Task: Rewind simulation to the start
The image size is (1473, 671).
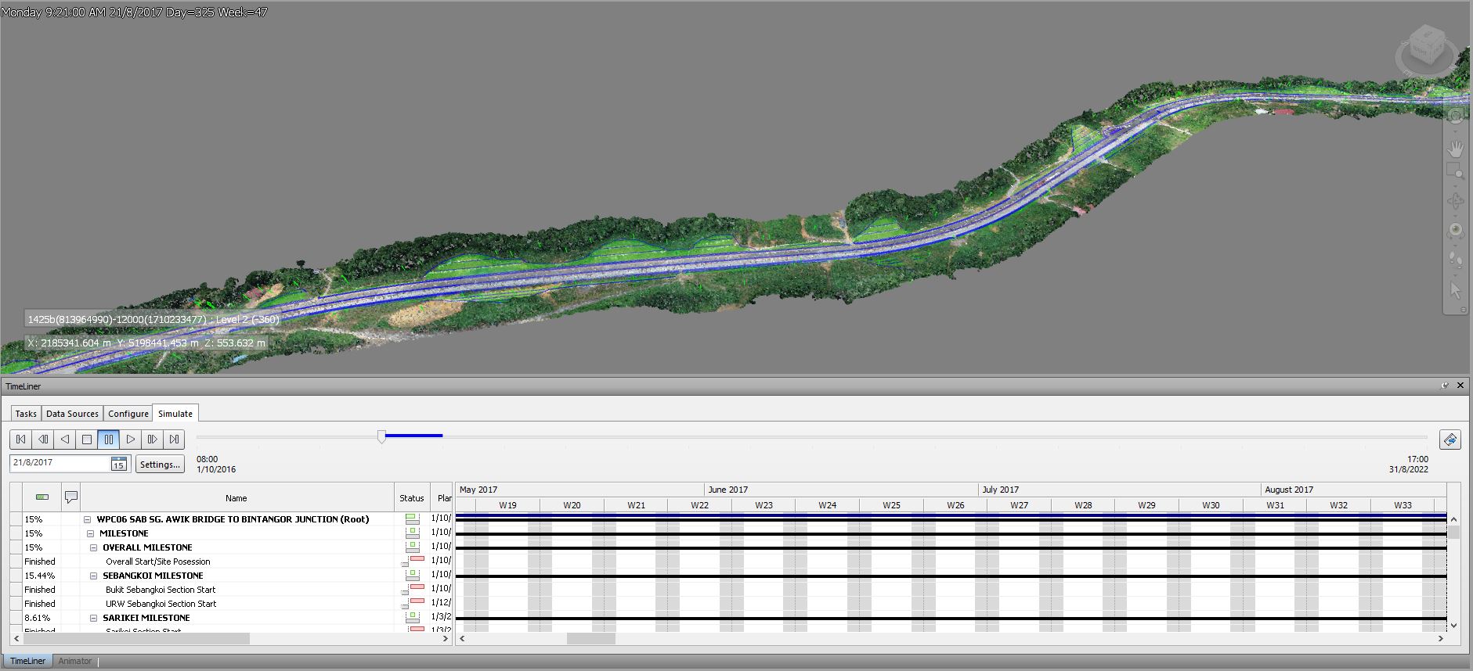Action: (21, 440)
